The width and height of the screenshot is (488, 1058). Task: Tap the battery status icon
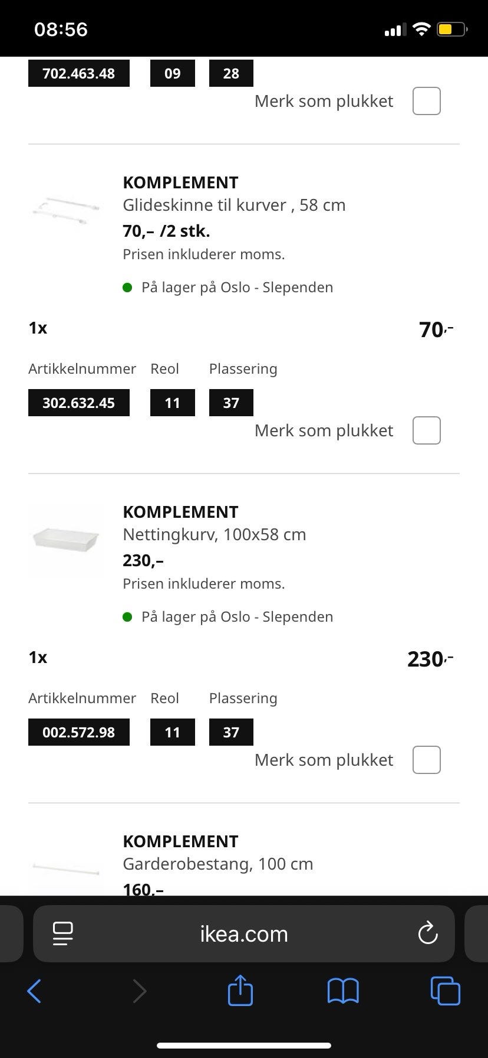point(451,29)
